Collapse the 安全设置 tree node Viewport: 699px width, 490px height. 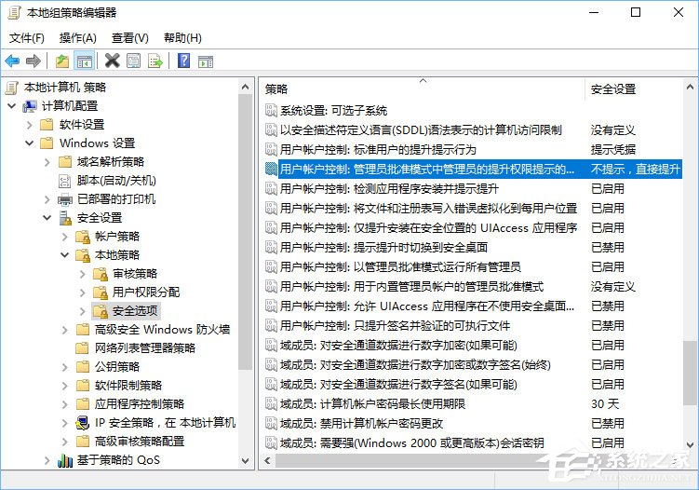47,218
